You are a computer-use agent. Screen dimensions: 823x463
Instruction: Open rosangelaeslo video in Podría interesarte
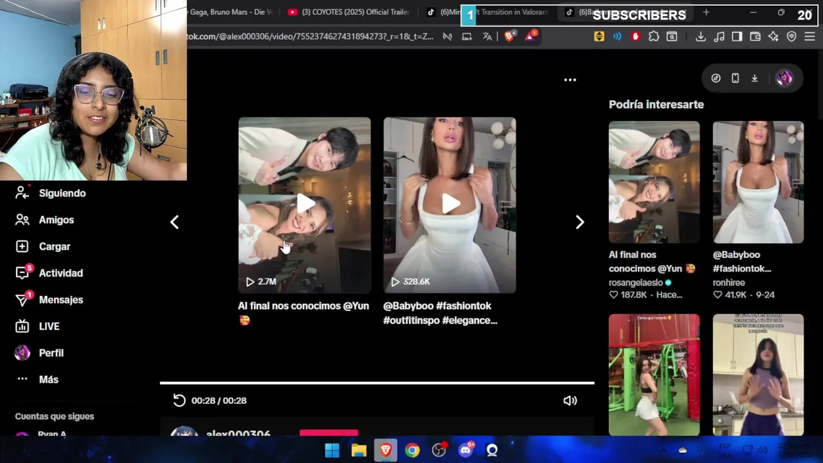[x=654, y=182]
